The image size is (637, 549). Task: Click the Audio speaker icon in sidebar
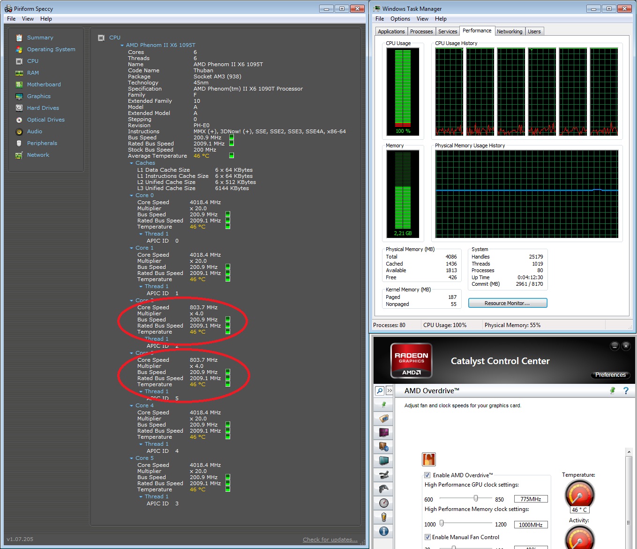(19, 131)
